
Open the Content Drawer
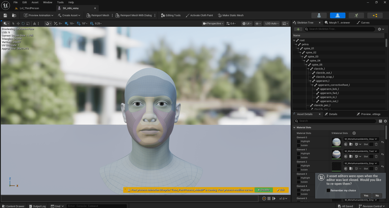tap(13, 206)
